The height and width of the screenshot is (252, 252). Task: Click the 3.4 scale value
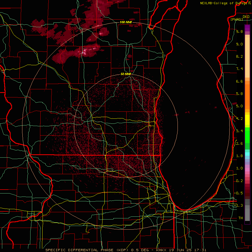click(x=239, y=131)
